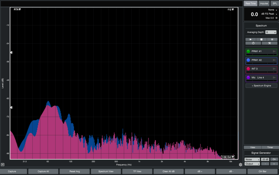This screenshot has width=279, height=175.
Task: Click the large 0.0 level readout
Action: click(254, 14)
